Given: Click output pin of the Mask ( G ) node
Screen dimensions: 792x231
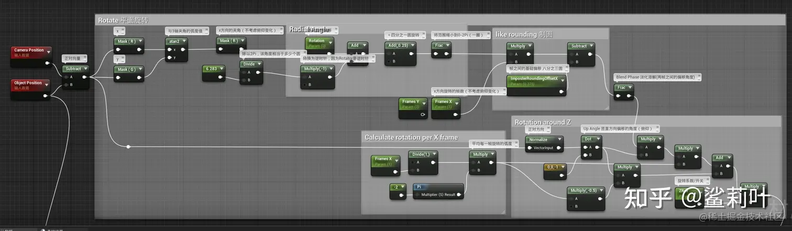Looking at the screenshot, I should tap(139, 78).
